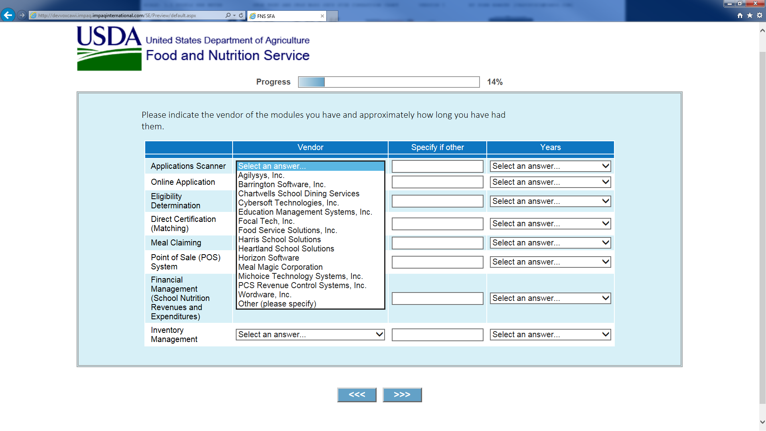Screen dimensions: 766x431
Task: Select Horizon Software in vendor list
Action: coord(268,258)
